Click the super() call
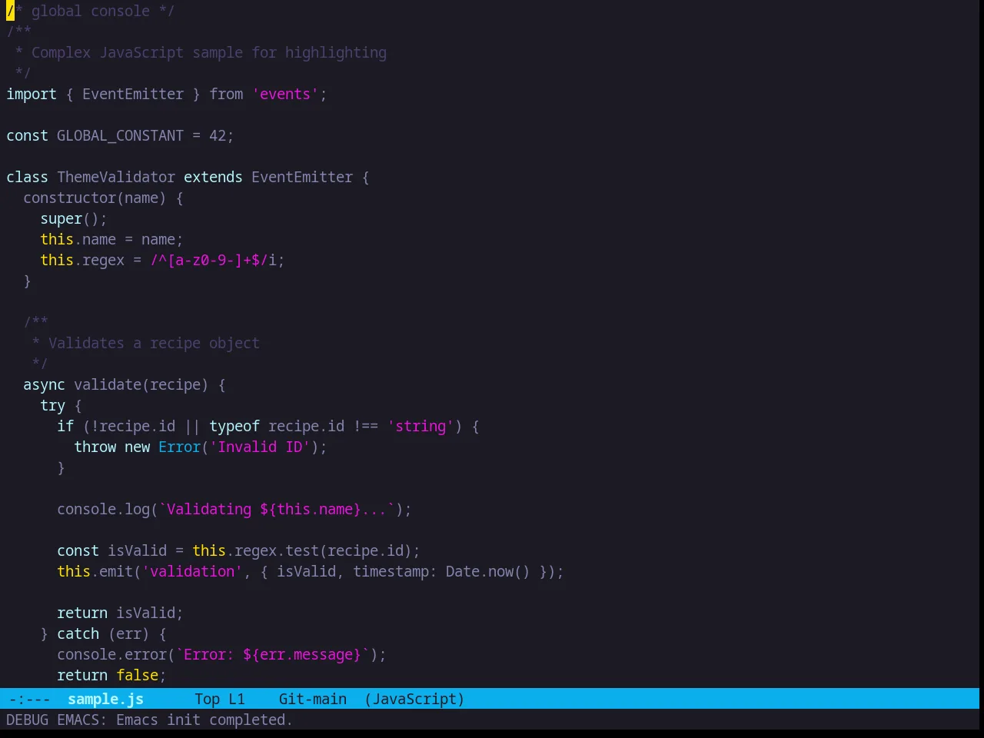This screenshot has width=984, height=738. tap(69, 218)
